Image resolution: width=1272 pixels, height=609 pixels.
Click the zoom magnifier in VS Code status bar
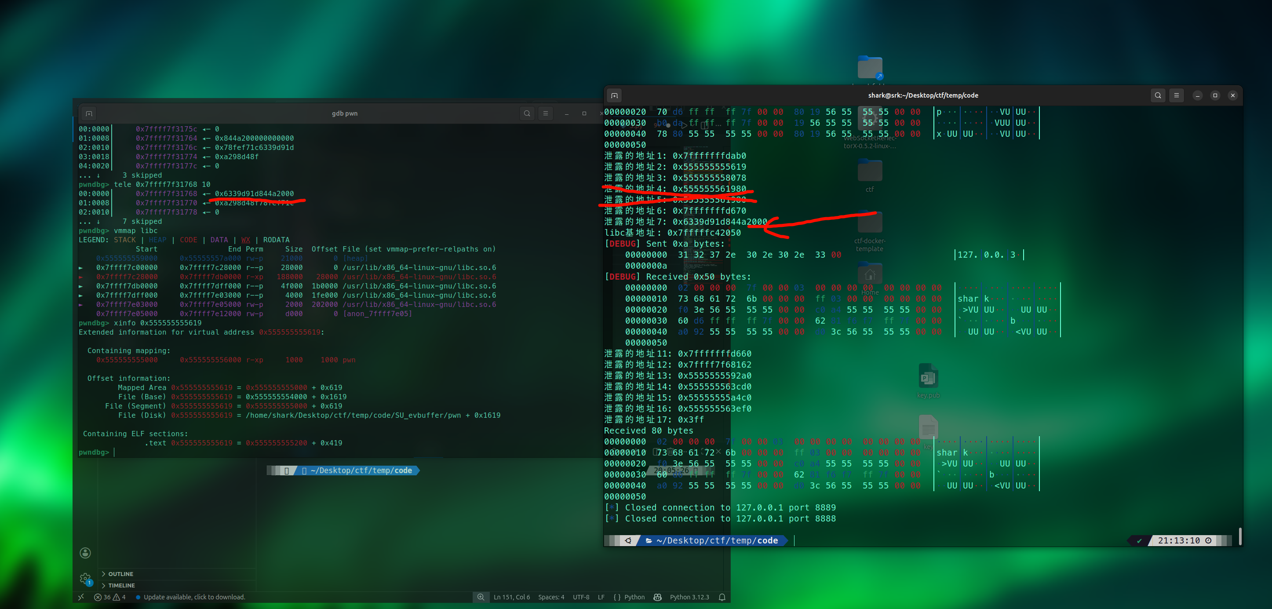tap(481, 597)
